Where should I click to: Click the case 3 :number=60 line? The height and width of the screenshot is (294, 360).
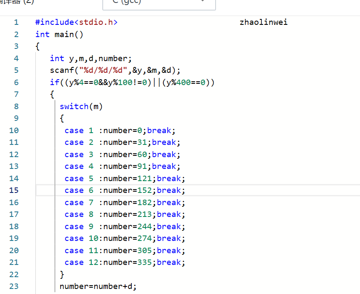coord(123,154)
